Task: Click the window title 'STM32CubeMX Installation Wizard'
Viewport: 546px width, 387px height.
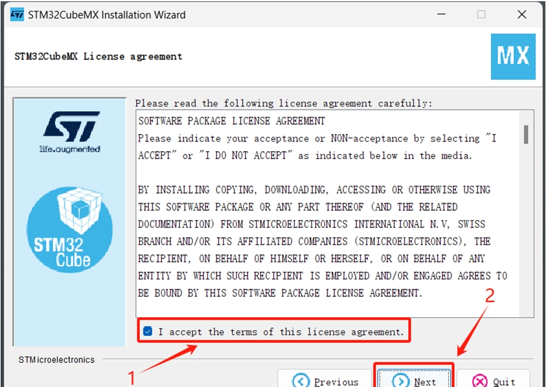Action: (106, 15)
